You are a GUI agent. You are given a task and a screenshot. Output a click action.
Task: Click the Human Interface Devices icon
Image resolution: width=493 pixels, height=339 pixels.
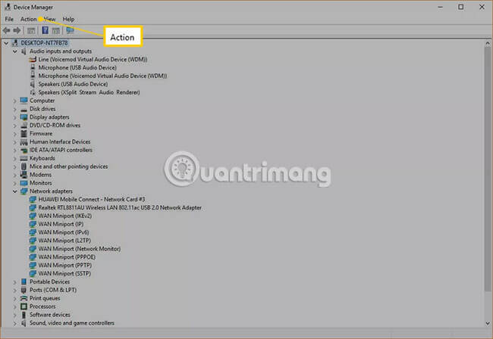[x=24, y=142]
